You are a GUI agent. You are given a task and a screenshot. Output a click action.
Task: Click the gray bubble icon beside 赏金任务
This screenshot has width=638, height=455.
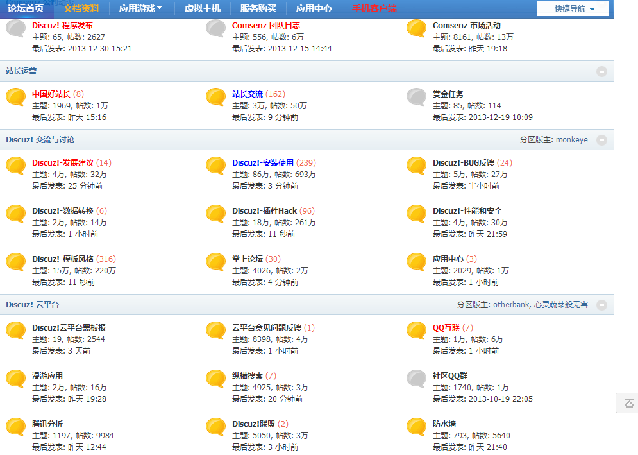(x=416, y=98)
